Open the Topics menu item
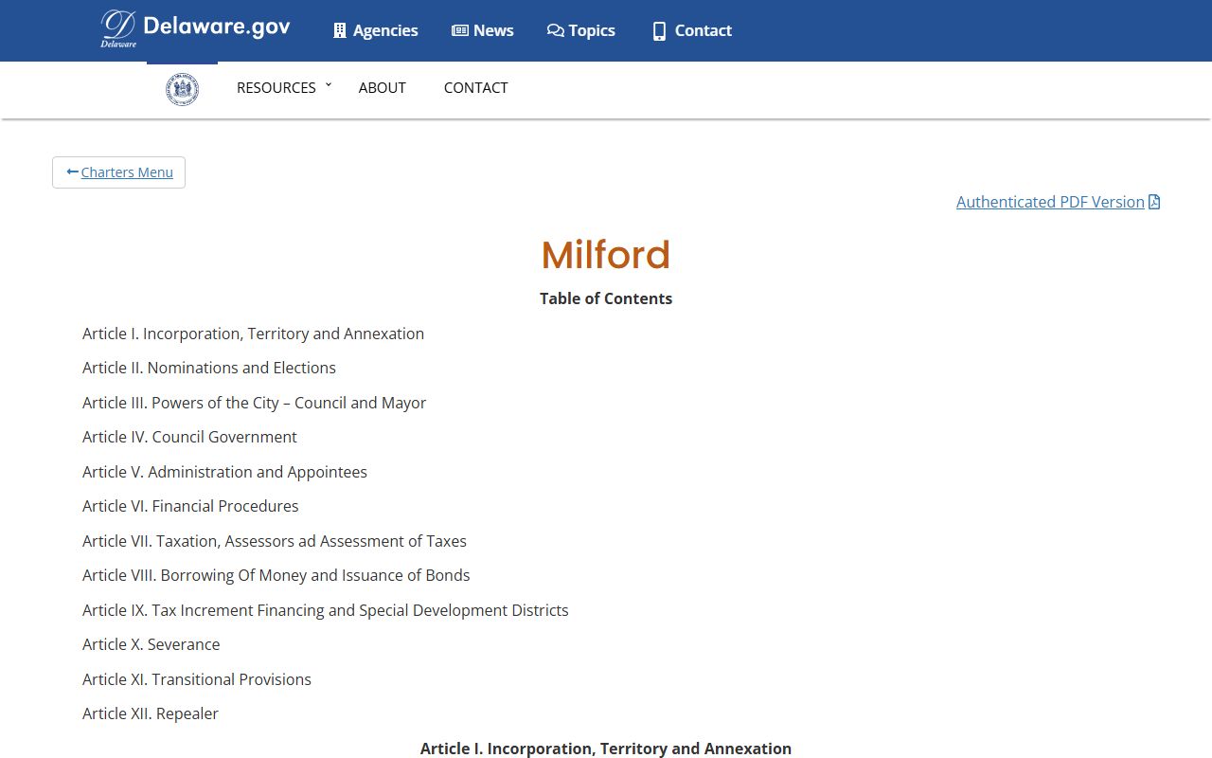 click(581, 30)
